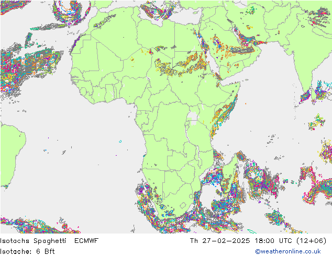Image resolution: width=332 pixels, height=256 pixels.
Task: Click the date 'Th 27-02-2025 18:00 UTC (12+06)'
Action: [258, 241]
